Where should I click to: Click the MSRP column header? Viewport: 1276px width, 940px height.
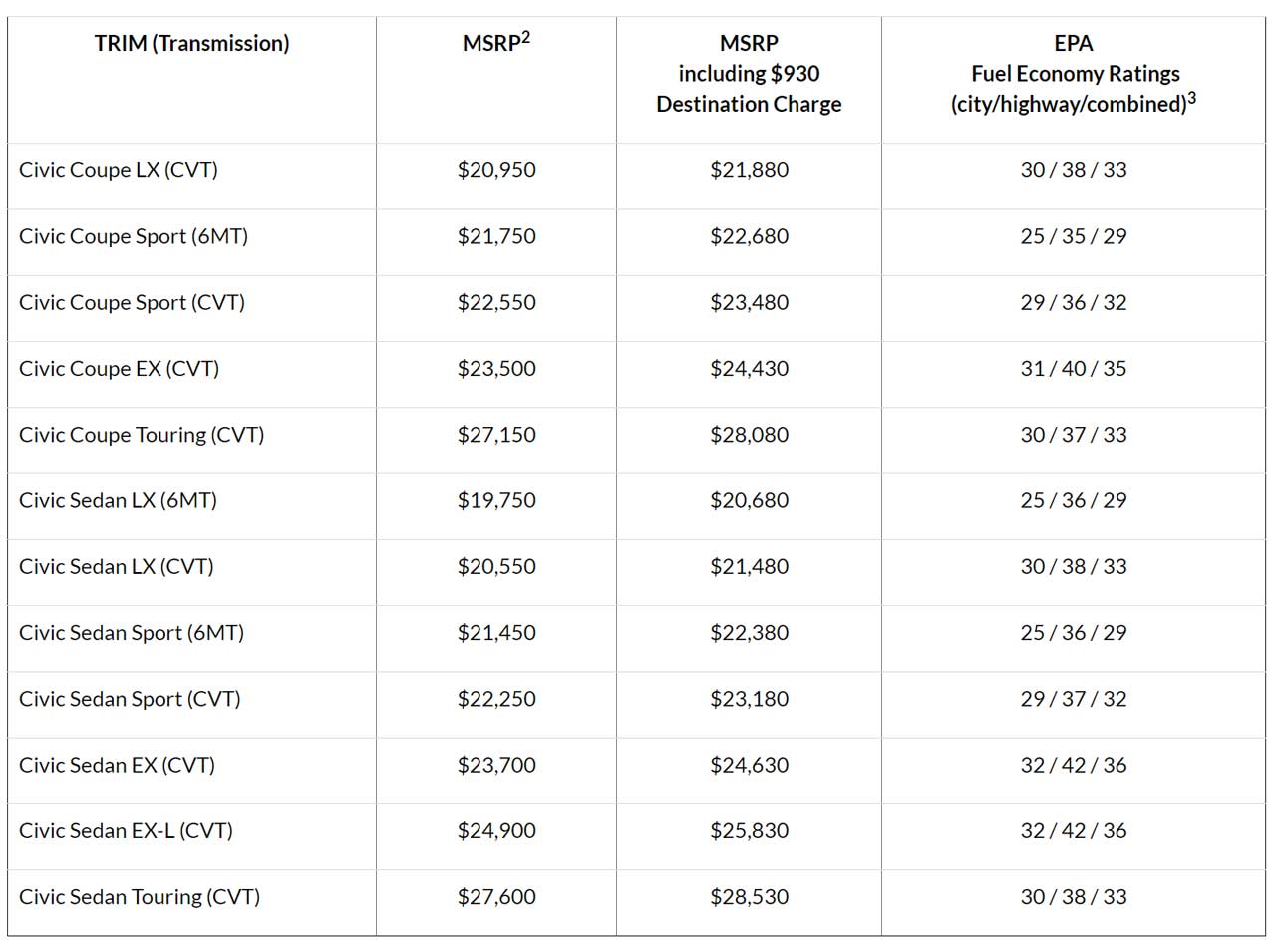pos(495,44)
